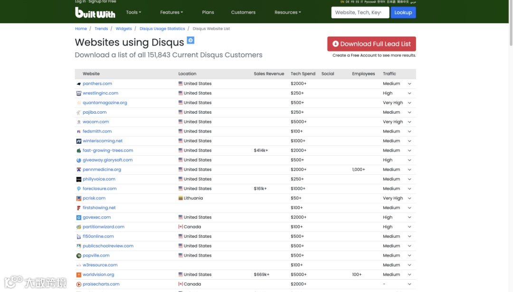The width and height of the screenshot is (513, 292).
Task: Click the wacom.com favicon
Action: [x=78, y=122]
